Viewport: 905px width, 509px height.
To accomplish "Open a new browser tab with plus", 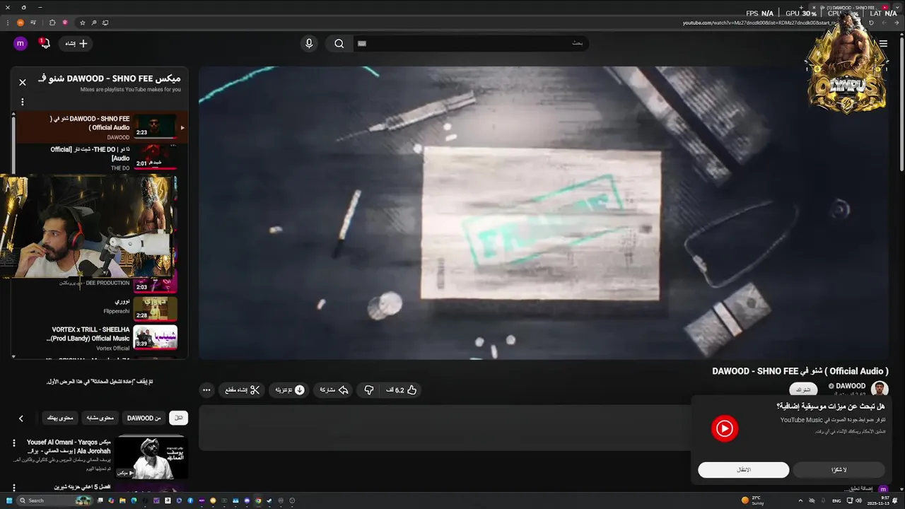I will (x=801, y=8).
